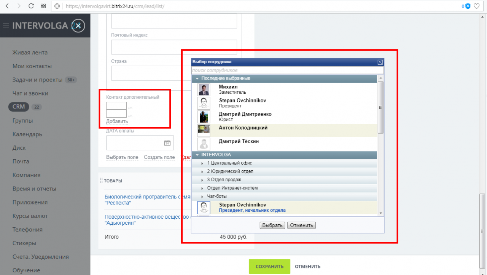The width and height of the screenshot is (487, 275).
Task: Click the round X icon next to INTERVOLGA
Action: pos(78,26)
